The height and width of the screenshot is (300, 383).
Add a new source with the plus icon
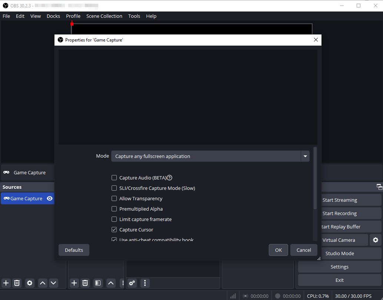[6, 283]
